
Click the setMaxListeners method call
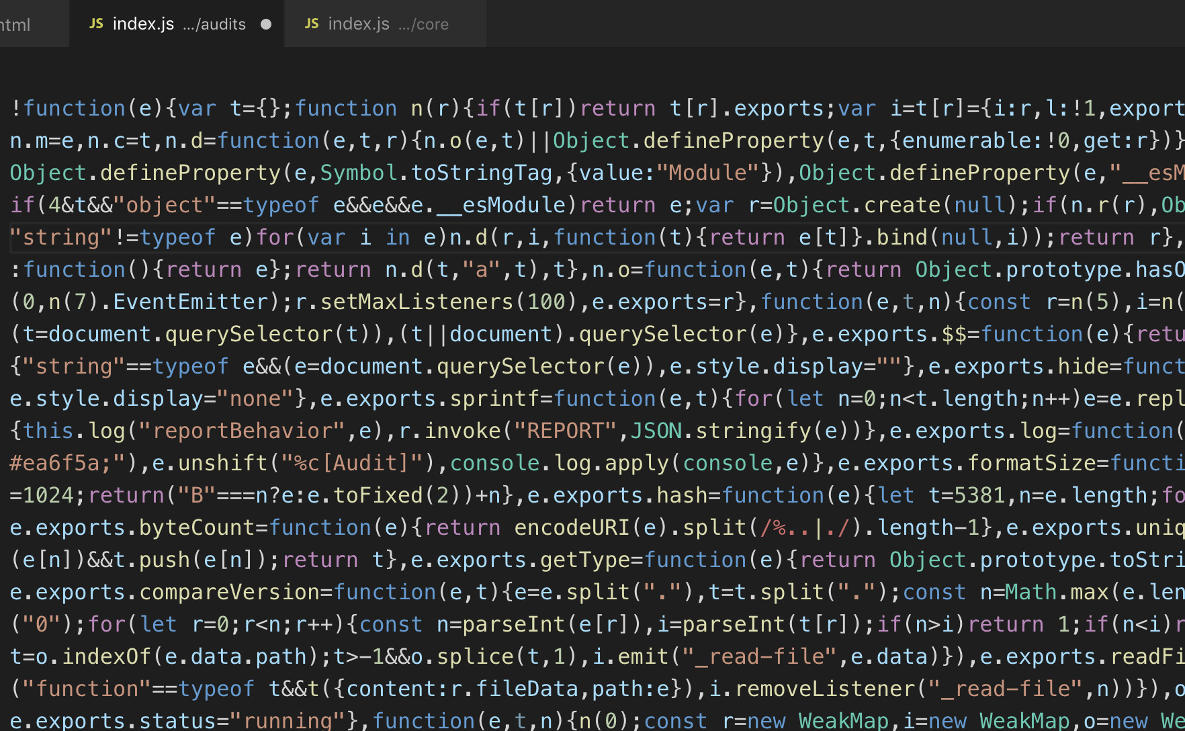pyautogui.click(x=416, y=302)
